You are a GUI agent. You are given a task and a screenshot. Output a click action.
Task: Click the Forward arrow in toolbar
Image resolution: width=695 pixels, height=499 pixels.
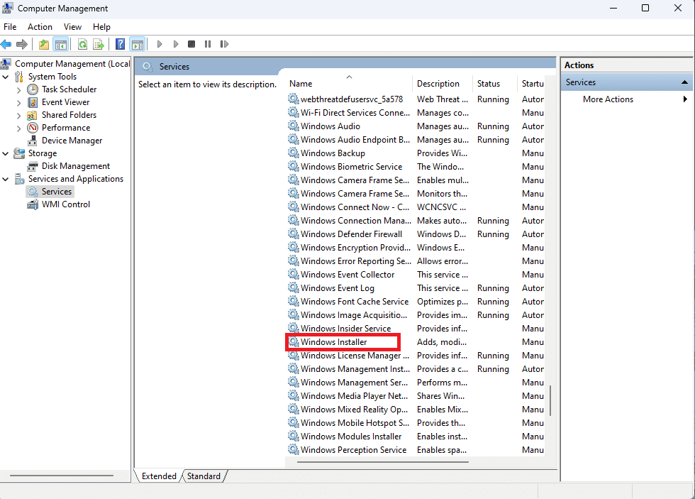[22, 44]
